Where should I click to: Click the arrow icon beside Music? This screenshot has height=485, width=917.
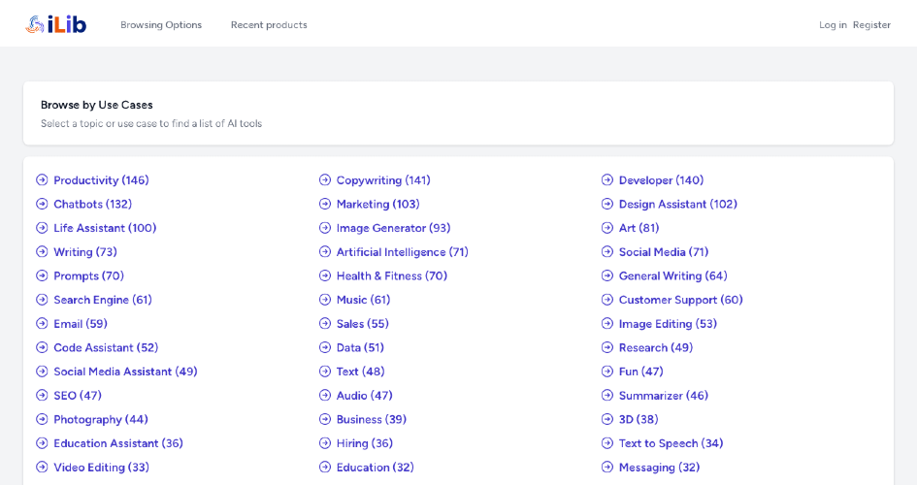(x=325, y=300)
